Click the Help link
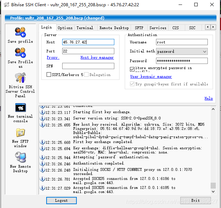 (208, 98)
